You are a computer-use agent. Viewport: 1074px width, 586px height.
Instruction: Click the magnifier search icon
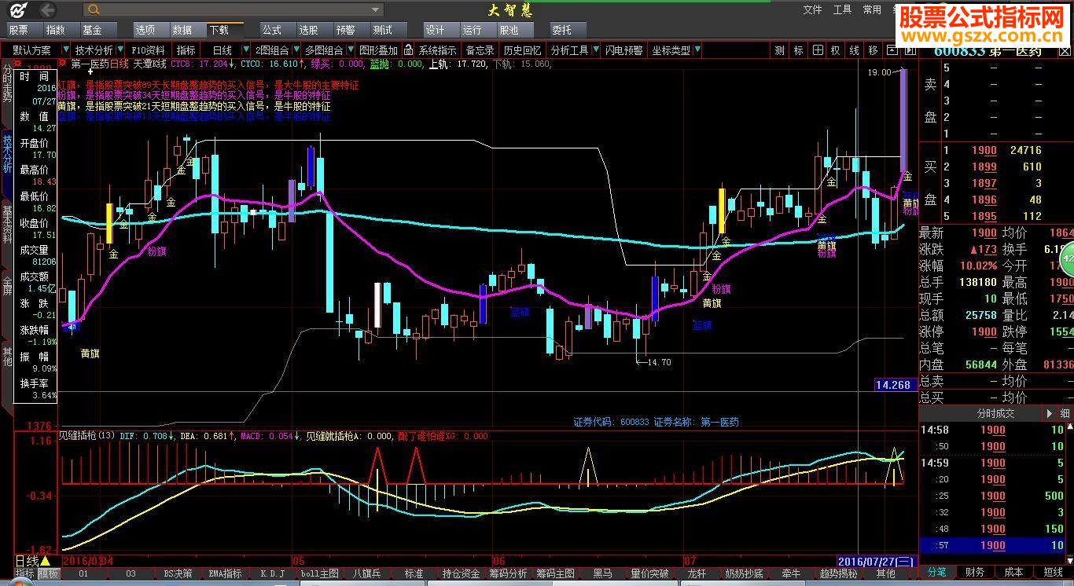click(x=94, y=10)
